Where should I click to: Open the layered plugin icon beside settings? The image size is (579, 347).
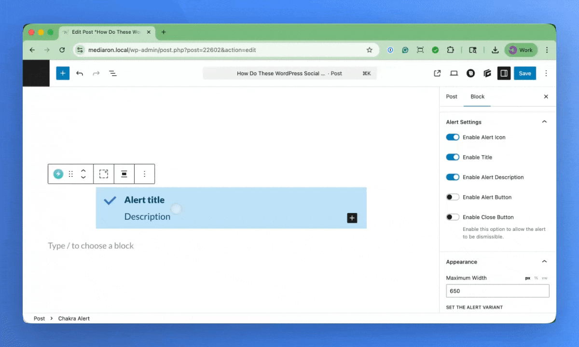coord(487,73)
